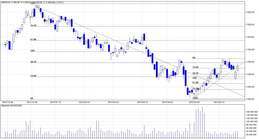Select the left-side 38.2% Fibonacci label
This screenshot has width=259, height=139.
click(33, 62)
